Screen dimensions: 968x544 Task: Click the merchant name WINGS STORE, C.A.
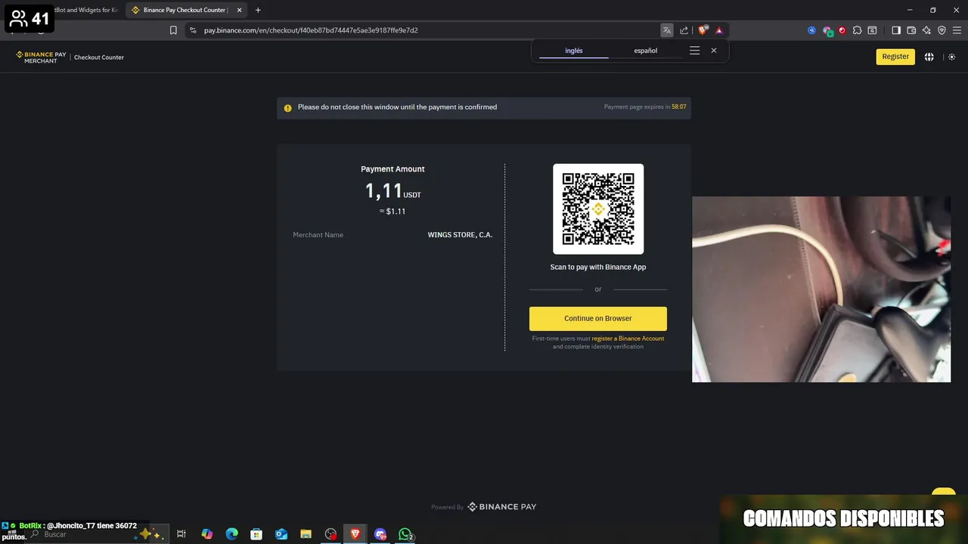click(460, 235)
